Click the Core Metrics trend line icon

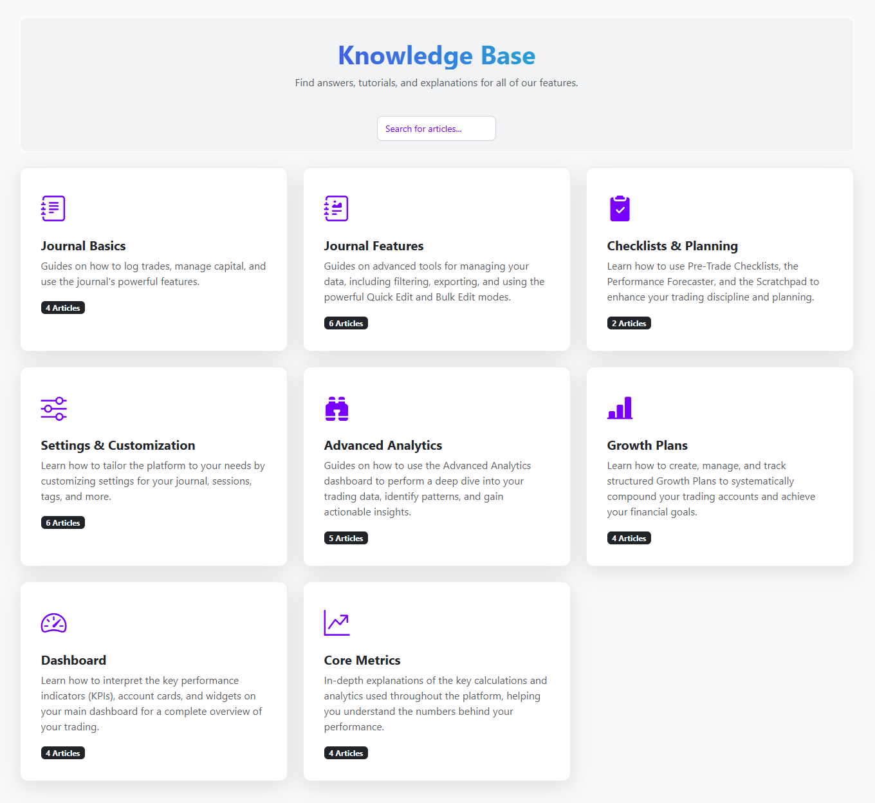[336, 623]
